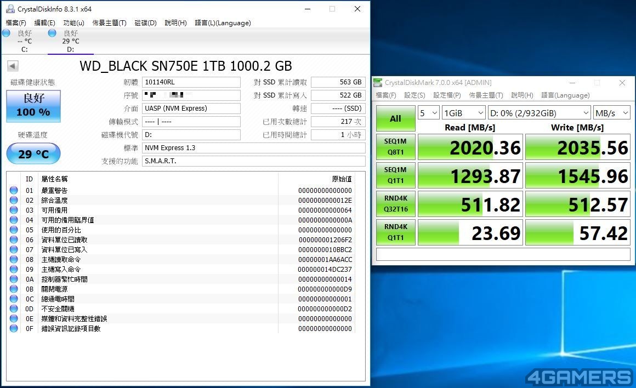This screenshot has width=636, height=388.
Task: Click status dot for attribute 01 row
Action: (14, 190)
